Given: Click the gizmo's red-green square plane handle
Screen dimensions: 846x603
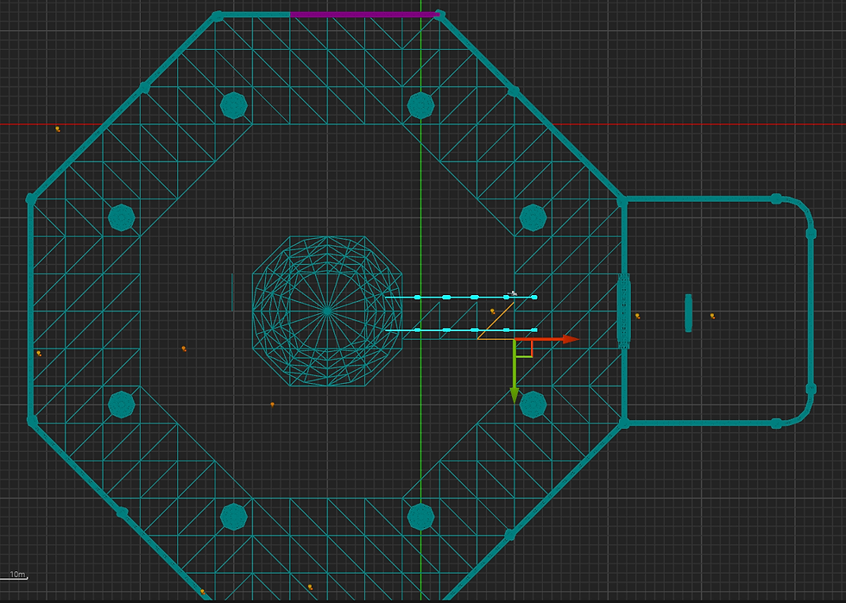Looking at the screenshot, I should 524,349.
